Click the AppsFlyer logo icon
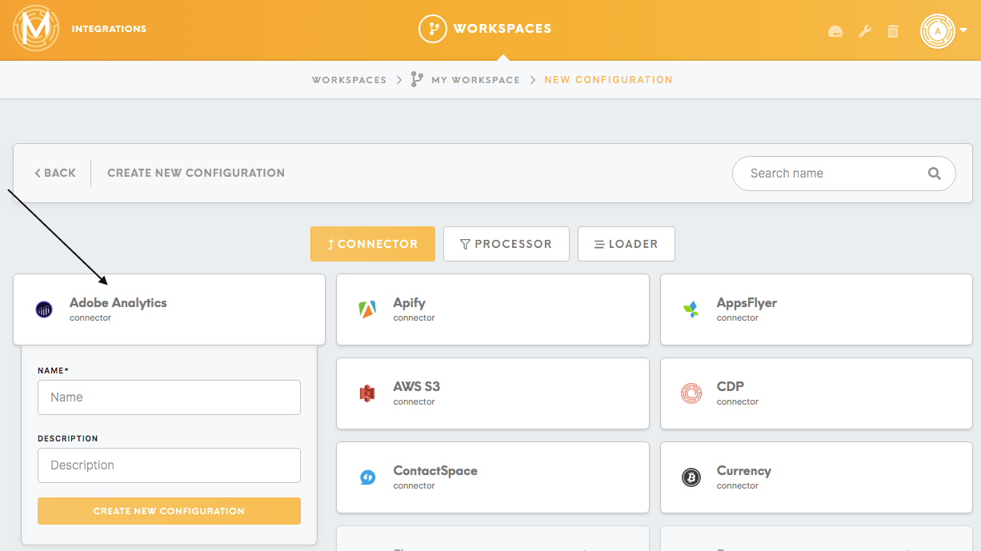 pos(691,309)
